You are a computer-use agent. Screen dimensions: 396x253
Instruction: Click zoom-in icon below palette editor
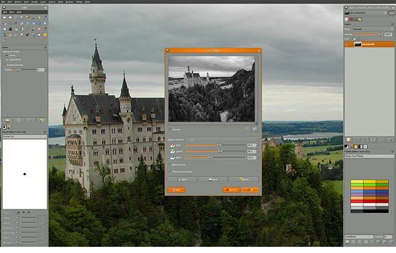pos(384,242)
